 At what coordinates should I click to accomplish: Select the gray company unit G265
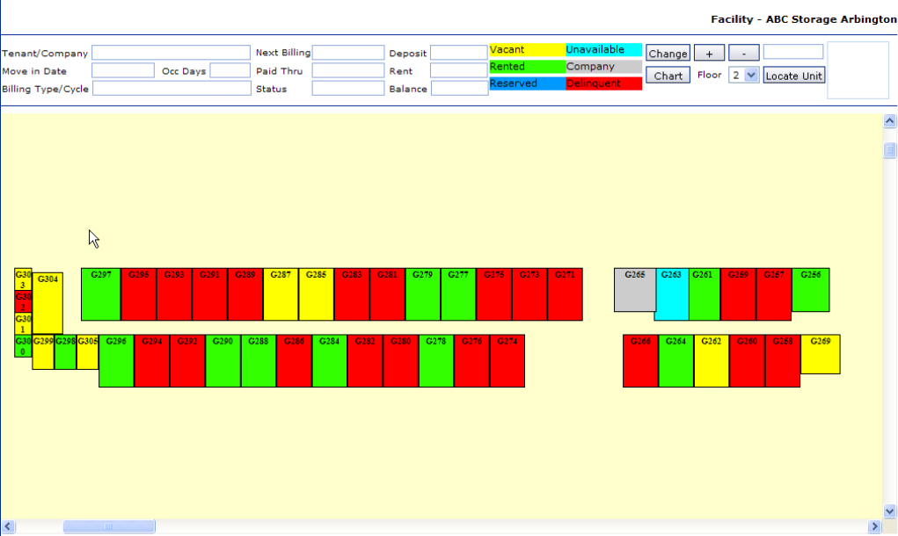(634, 290)
